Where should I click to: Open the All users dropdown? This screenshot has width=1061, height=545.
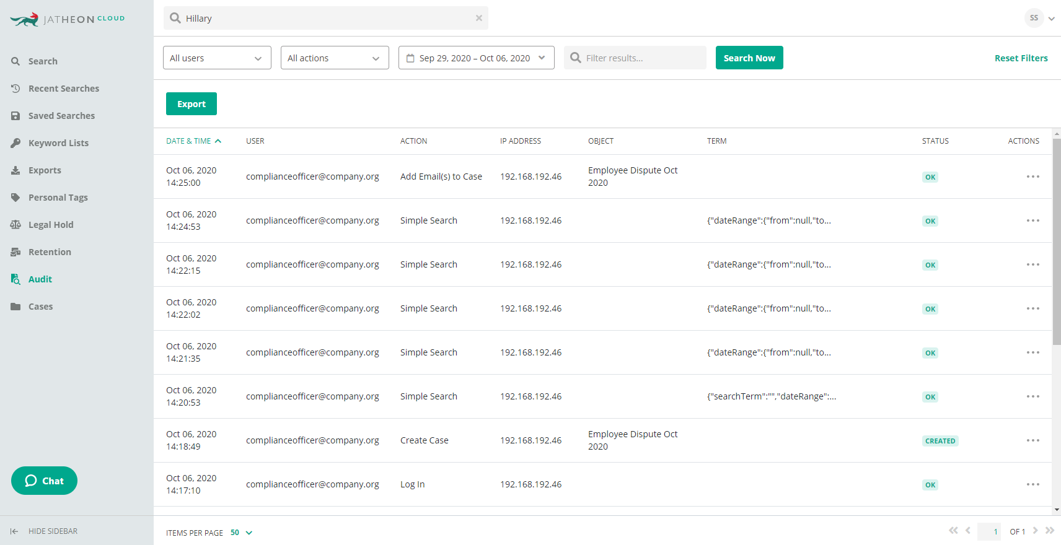[217, 58]
